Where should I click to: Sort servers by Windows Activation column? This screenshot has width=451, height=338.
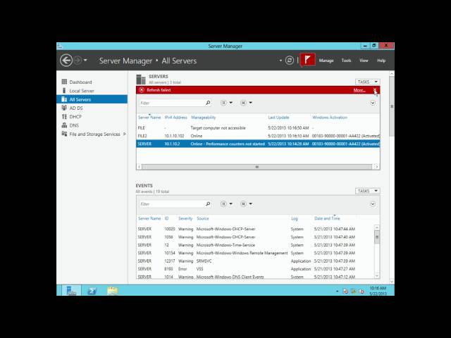point(330,118)
